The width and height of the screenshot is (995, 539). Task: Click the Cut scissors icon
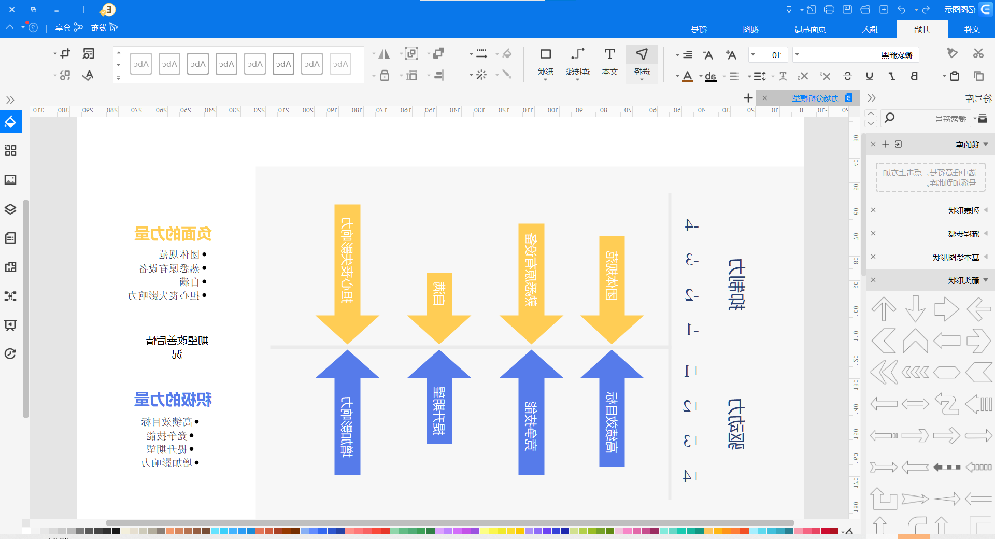[978, 53]
